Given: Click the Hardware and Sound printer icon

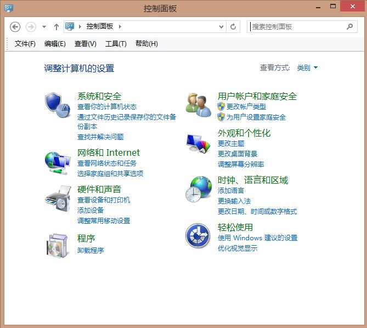Looking at the screenshot, I should (x=58, y=199).
